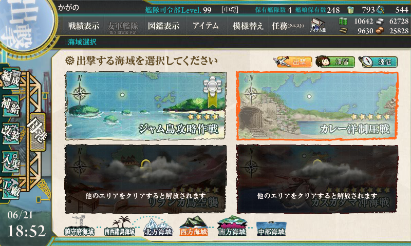
Task: Select the 南方海域 world icon
Action: pos(232,227)
